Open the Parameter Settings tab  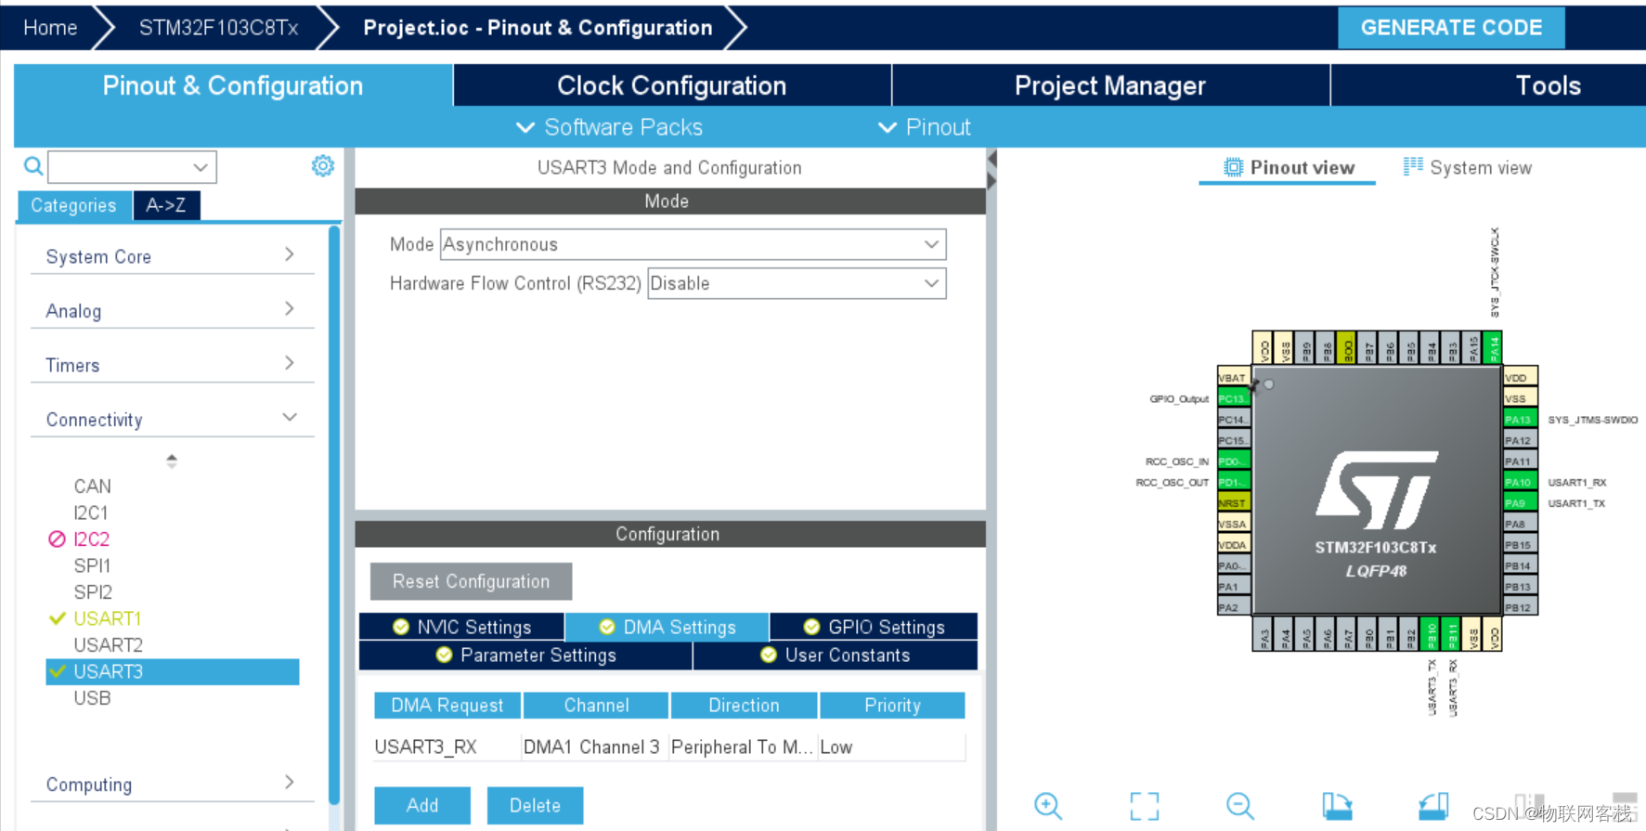coord(526,655)
